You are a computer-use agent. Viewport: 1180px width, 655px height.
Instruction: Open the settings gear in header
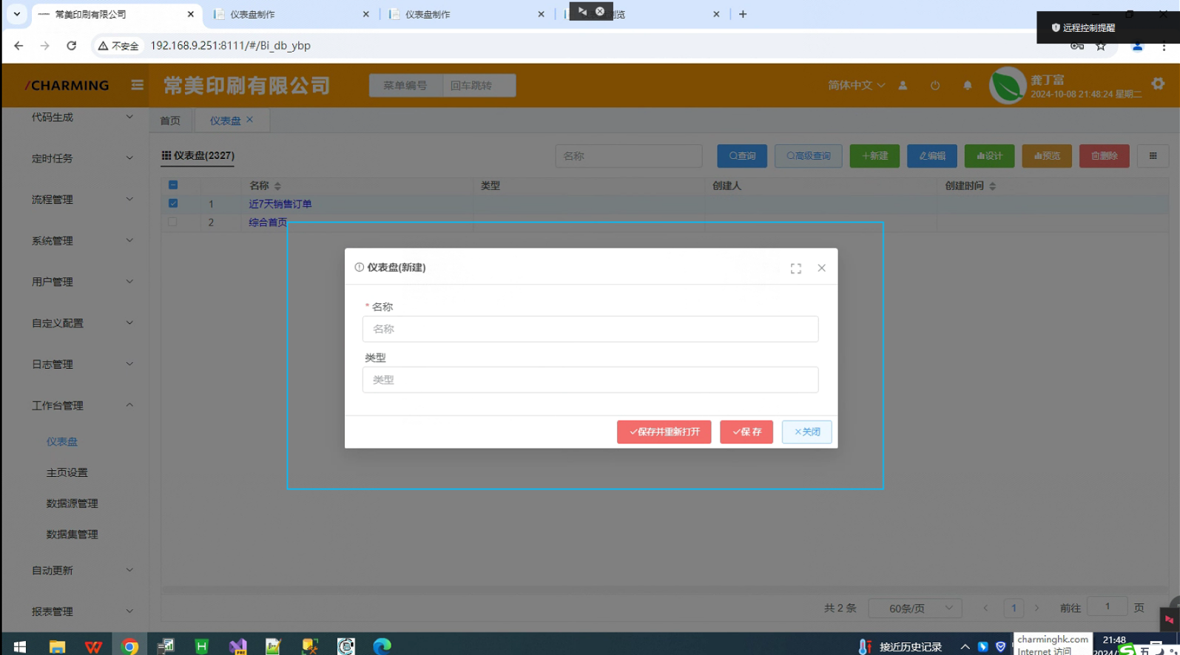1158,84
